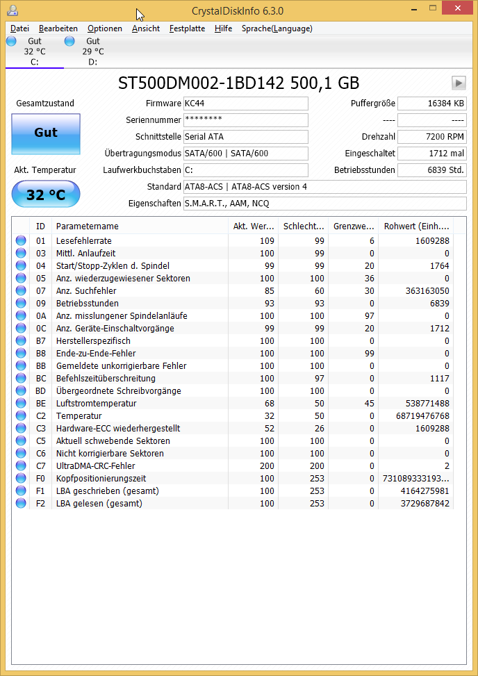The image size is (478, 676).
Task: Click status orb for Übergeordnete Schreibvorgänge row
Action: (21, 390)
